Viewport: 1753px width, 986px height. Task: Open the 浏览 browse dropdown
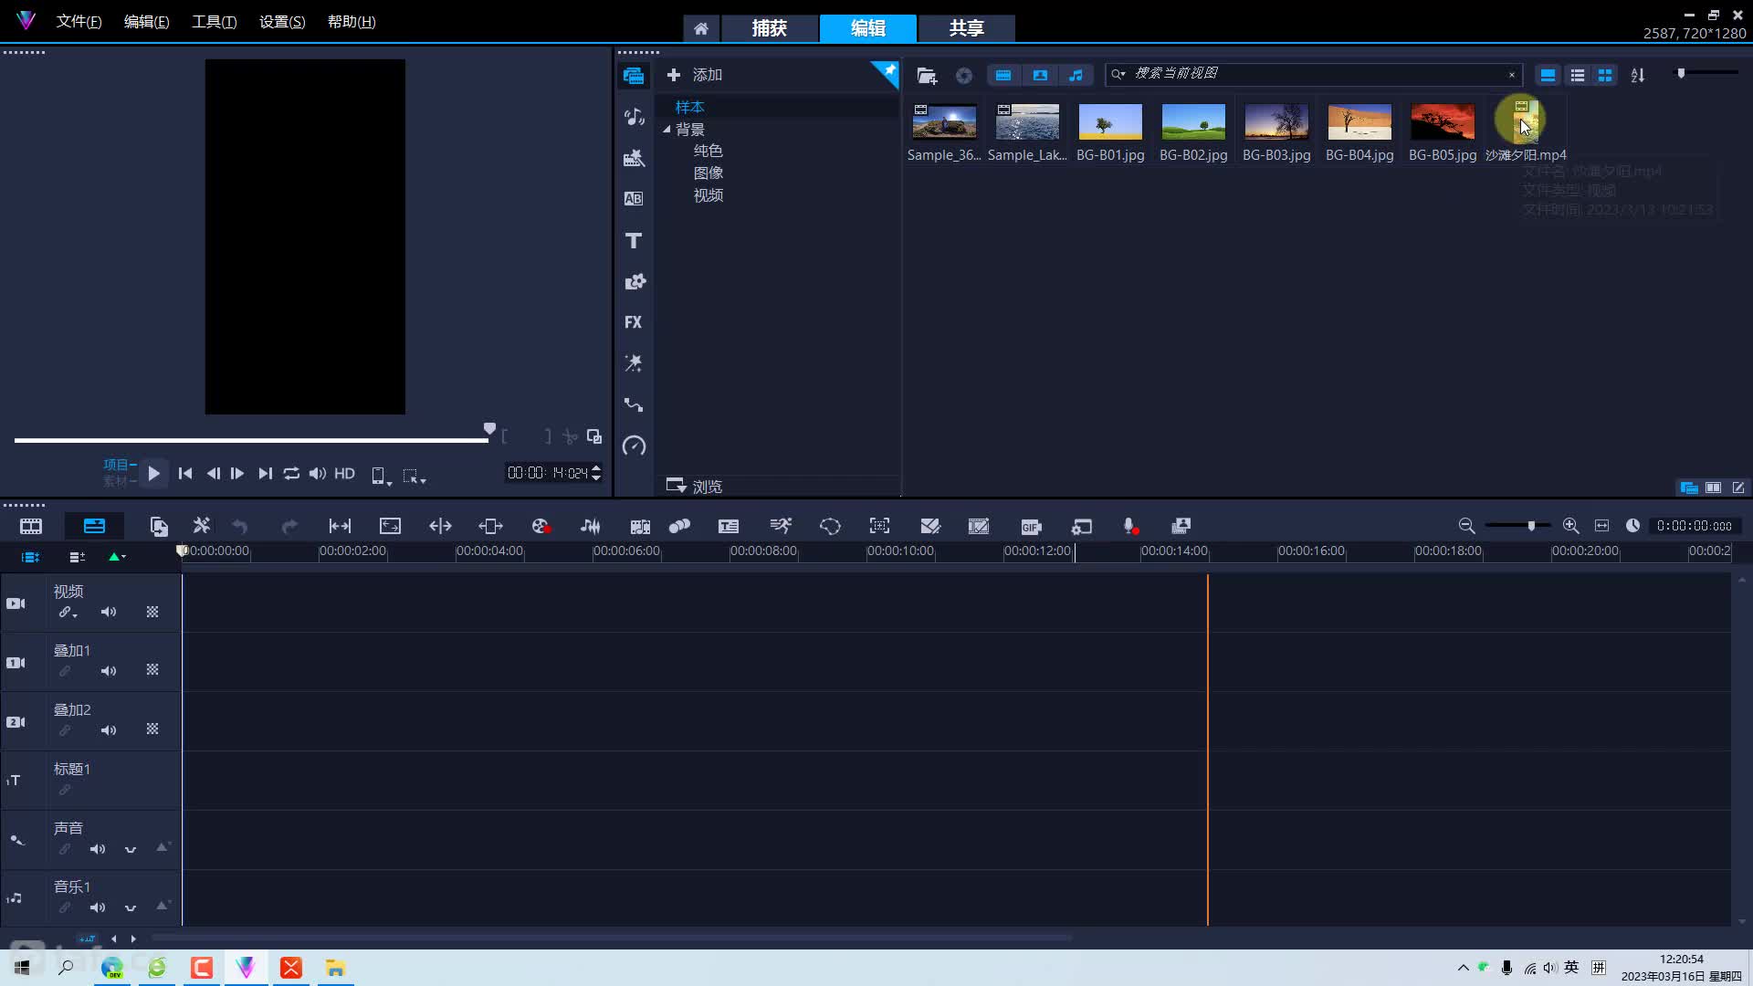click(694, 486)
